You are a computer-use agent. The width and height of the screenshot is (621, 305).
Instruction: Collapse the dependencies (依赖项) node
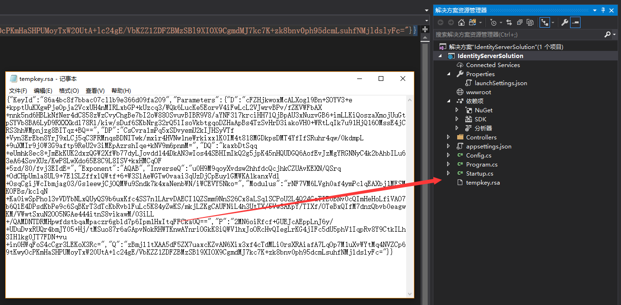click(449, 101)
